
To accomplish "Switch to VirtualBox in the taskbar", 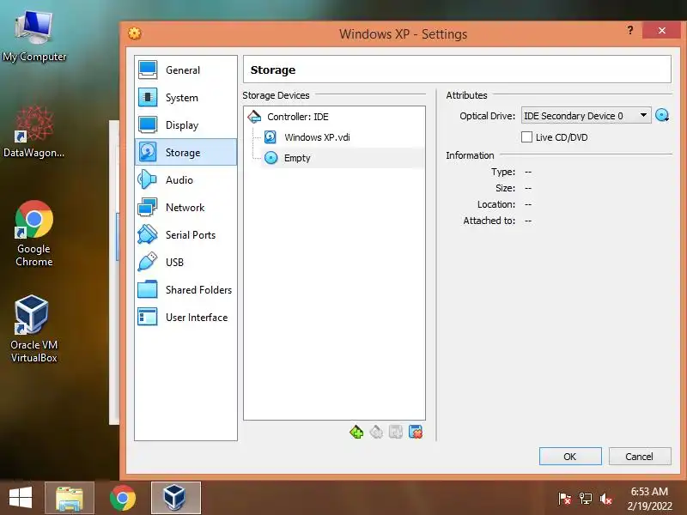I will 176,498.
